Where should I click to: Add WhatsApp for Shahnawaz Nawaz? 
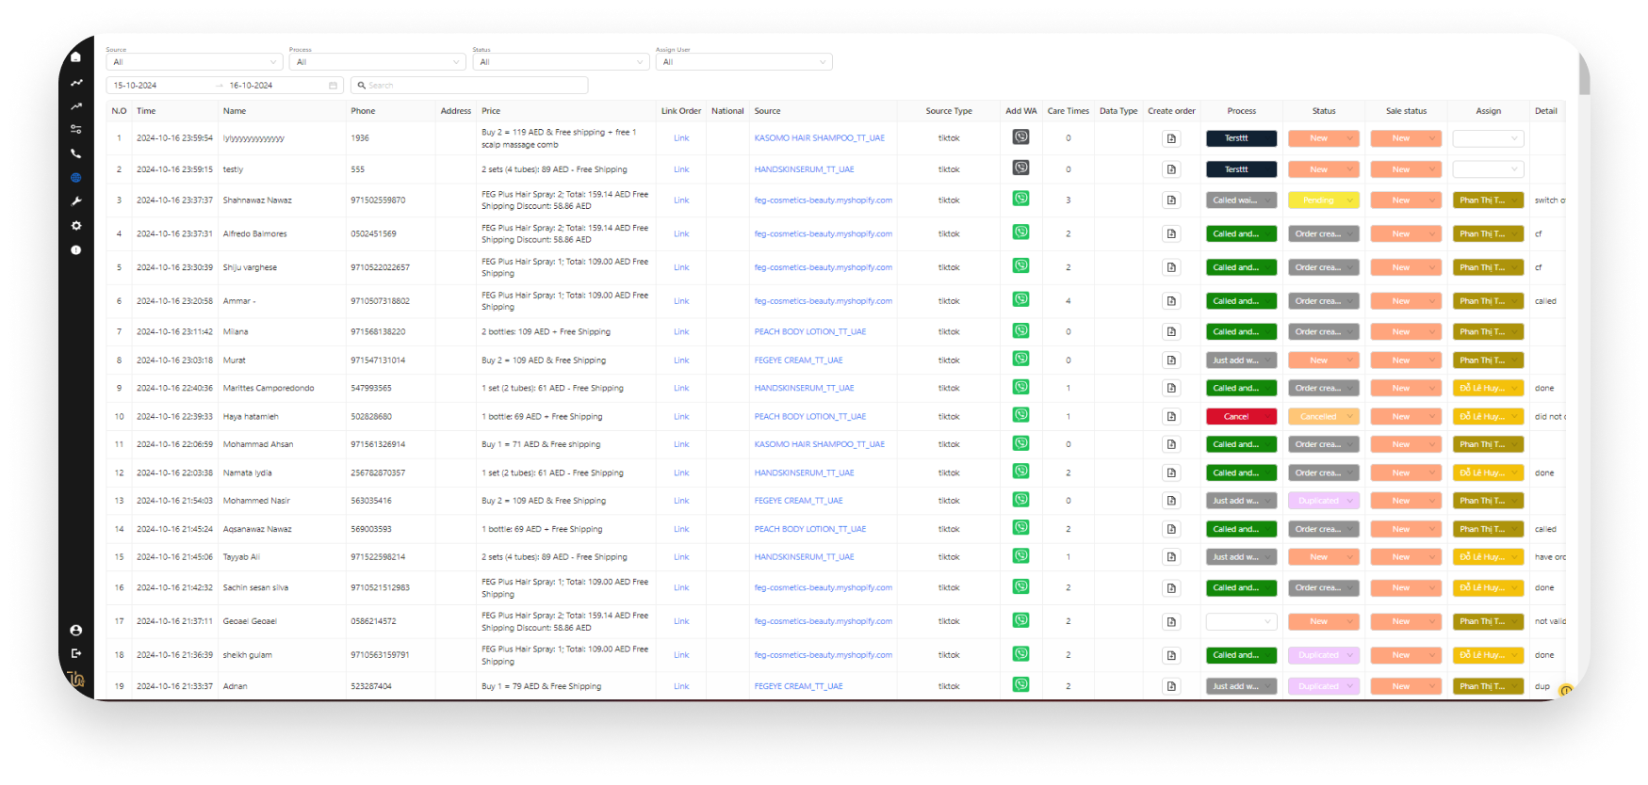pos(1020,199)
